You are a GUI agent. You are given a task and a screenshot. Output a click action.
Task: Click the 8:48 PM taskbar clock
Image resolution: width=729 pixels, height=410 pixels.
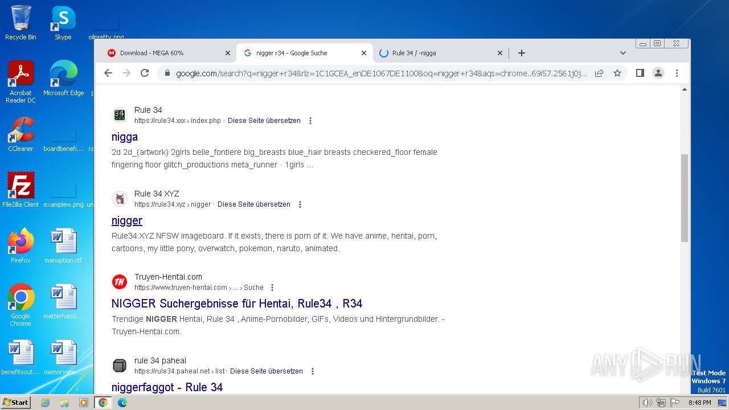point(700,403)
